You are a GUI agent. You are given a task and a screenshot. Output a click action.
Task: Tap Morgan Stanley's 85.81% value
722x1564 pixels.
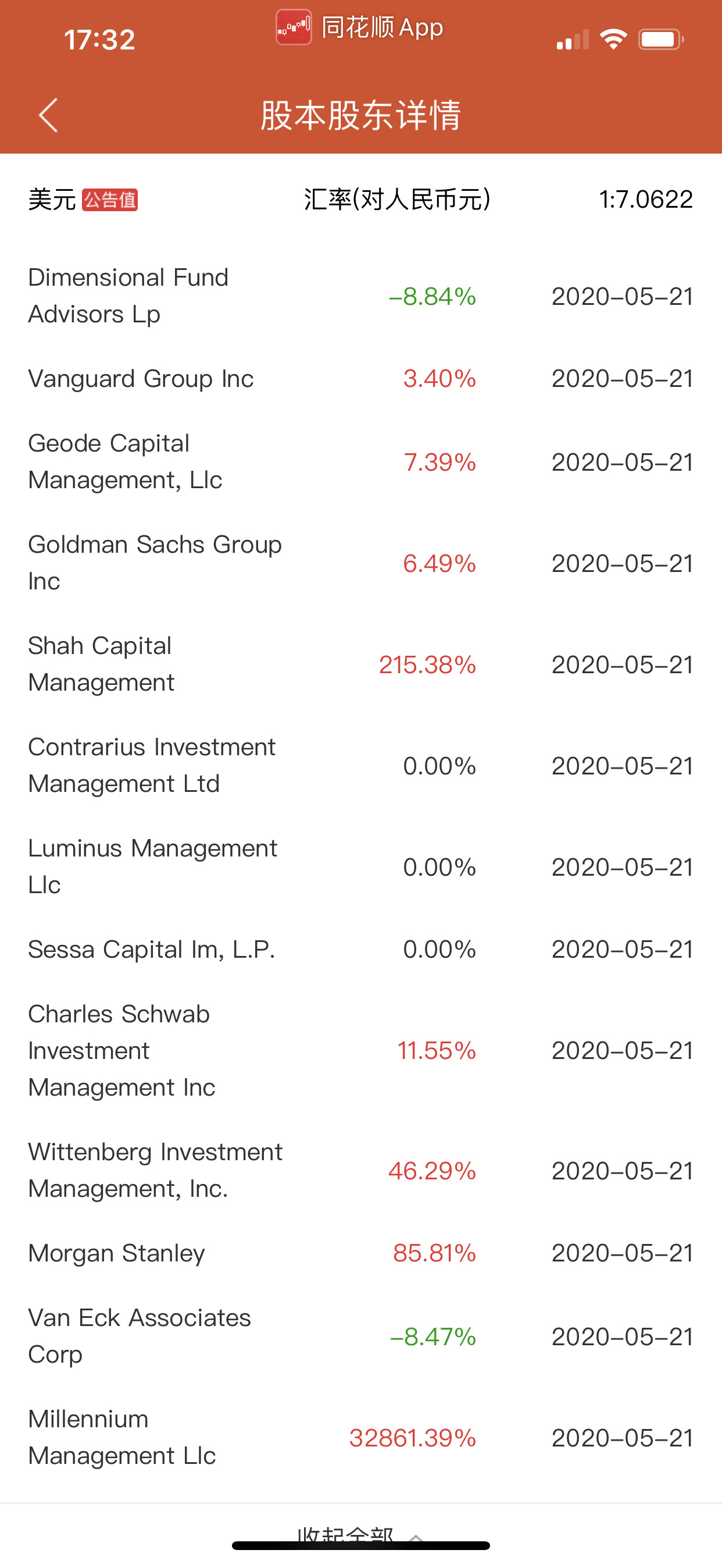click(x=434, y=1253)
